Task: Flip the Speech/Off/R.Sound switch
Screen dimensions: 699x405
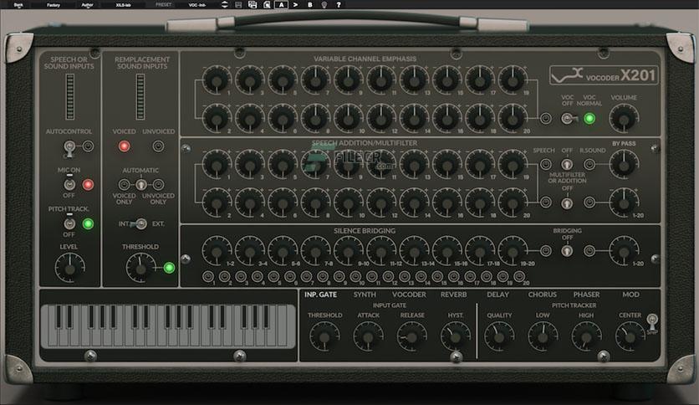Action: coord(567,164)
